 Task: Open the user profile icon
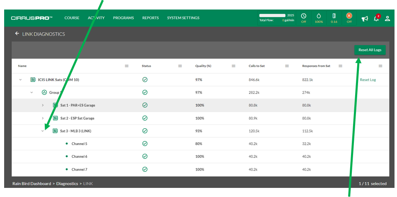(387, 19)
